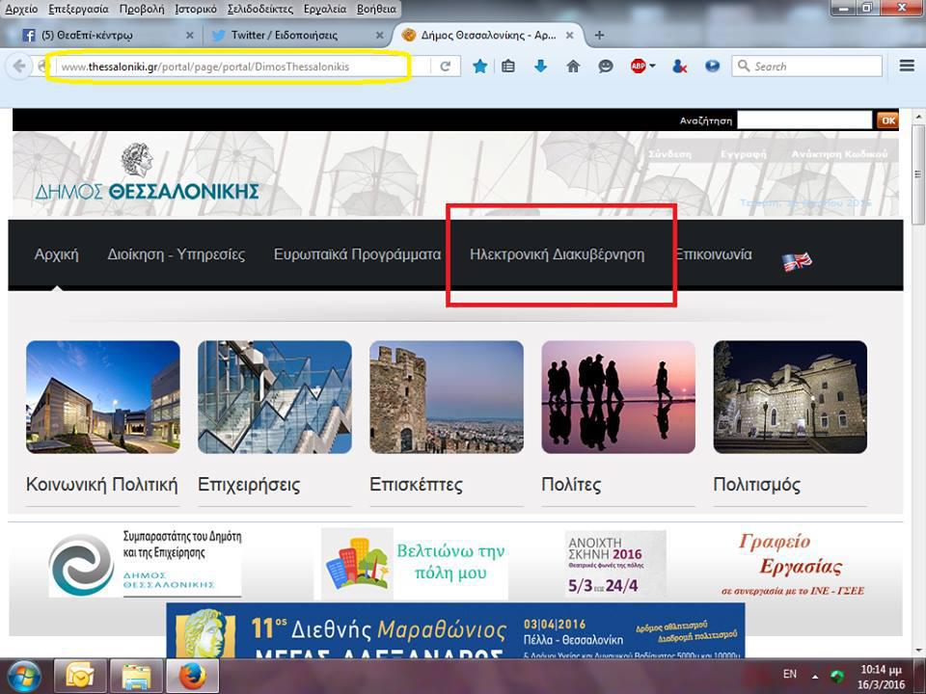Open a new browser tab
Viewport: 926px width, 694px height.
(599, 35)
